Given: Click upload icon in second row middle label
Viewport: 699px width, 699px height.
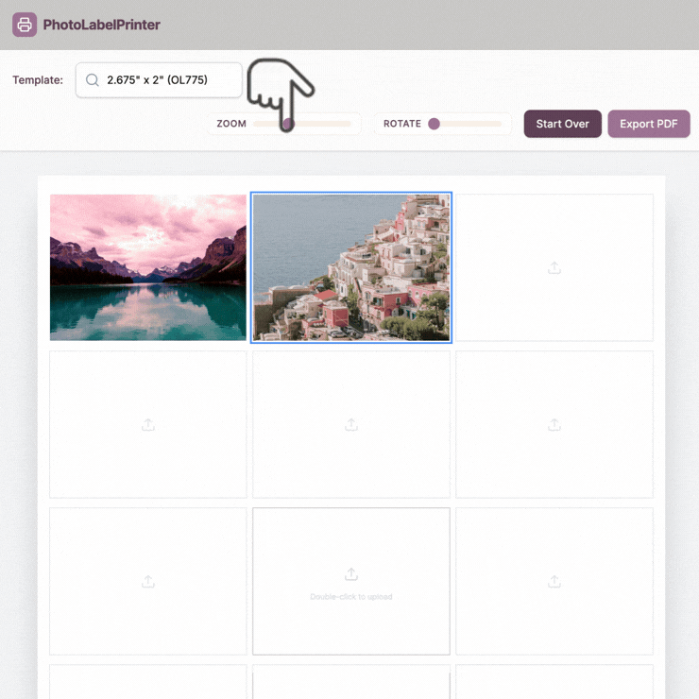Looking at the screenshot, I should point(351,424).
